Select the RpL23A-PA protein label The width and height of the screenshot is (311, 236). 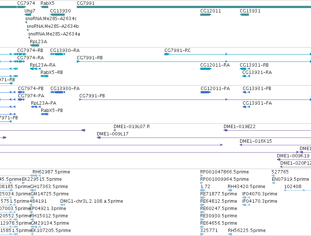(x=43, y=103)
